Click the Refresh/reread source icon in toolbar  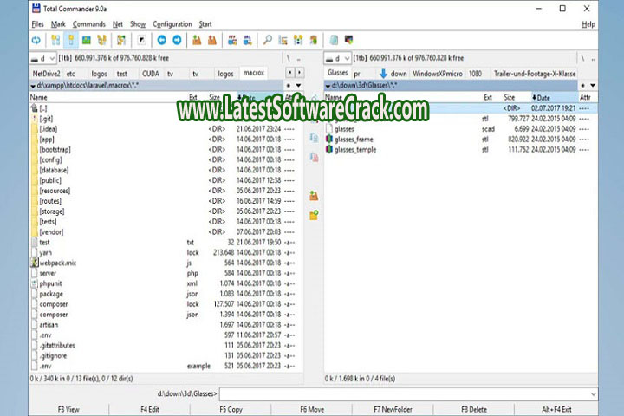click(x=36, y=40)
